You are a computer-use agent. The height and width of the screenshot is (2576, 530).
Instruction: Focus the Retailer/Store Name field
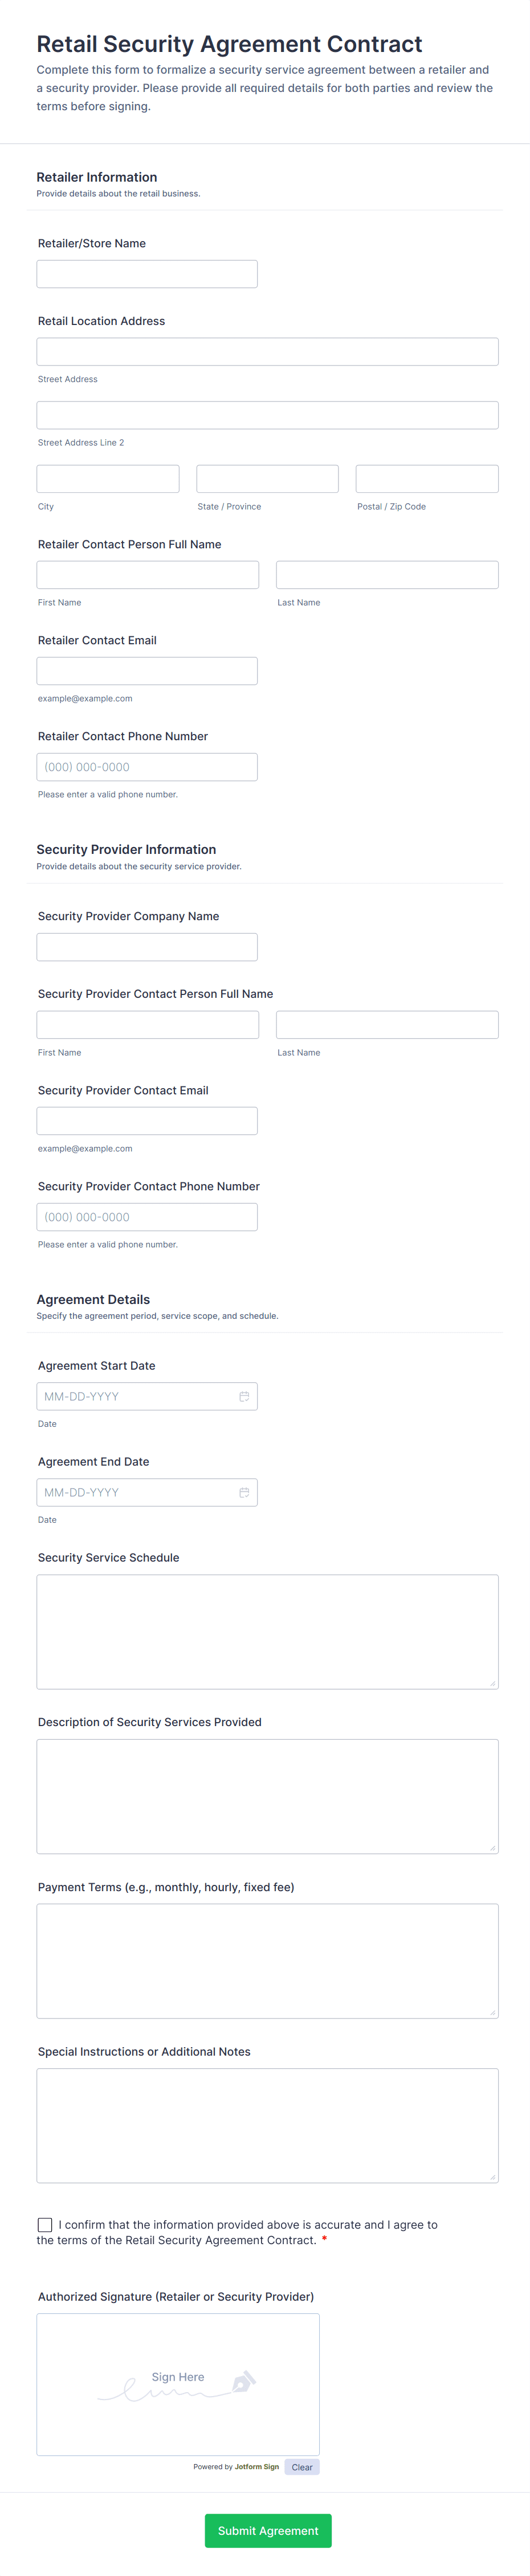click(x=146, y=274)
